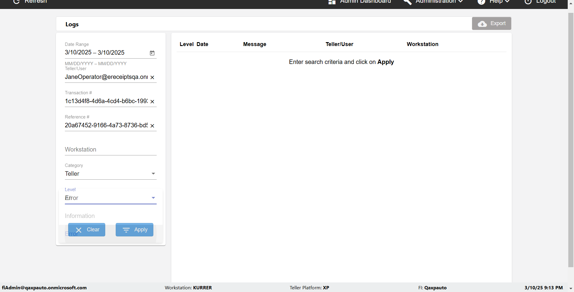Click fiAdmin@qaxpauto.onmicrosoft.com in status bar
574x292 pixels.
(x=44, y=288)
